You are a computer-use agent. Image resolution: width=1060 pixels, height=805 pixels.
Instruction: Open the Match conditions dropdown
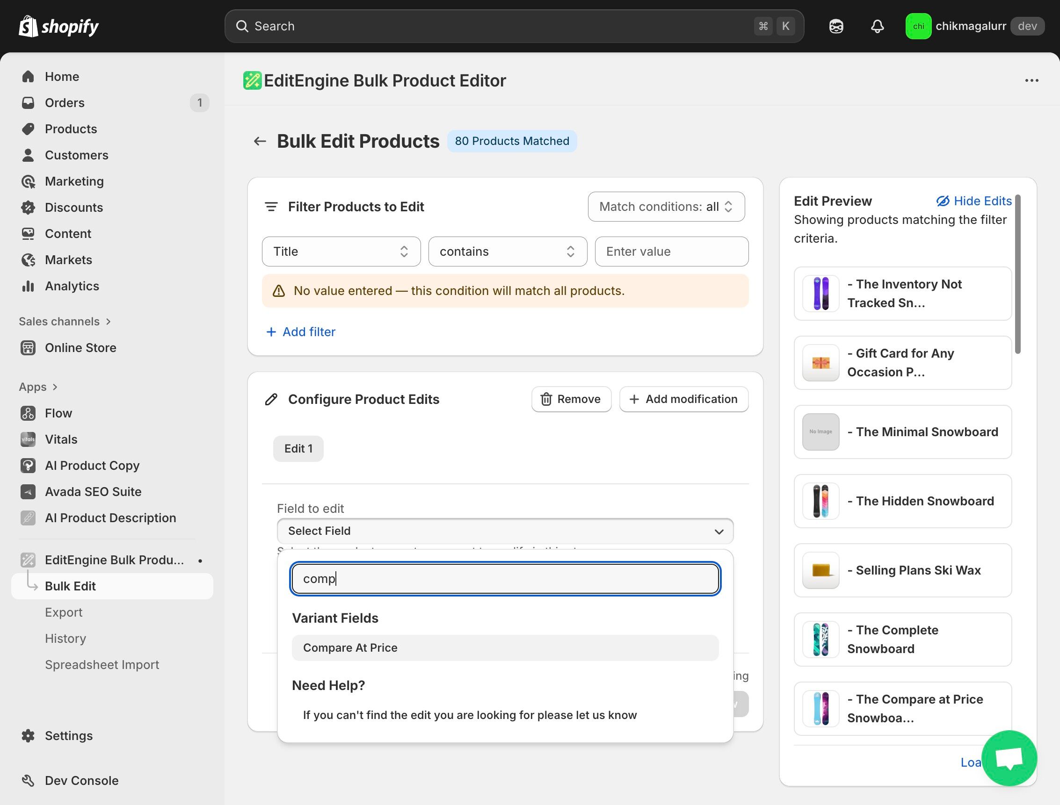tap(666, 207)
